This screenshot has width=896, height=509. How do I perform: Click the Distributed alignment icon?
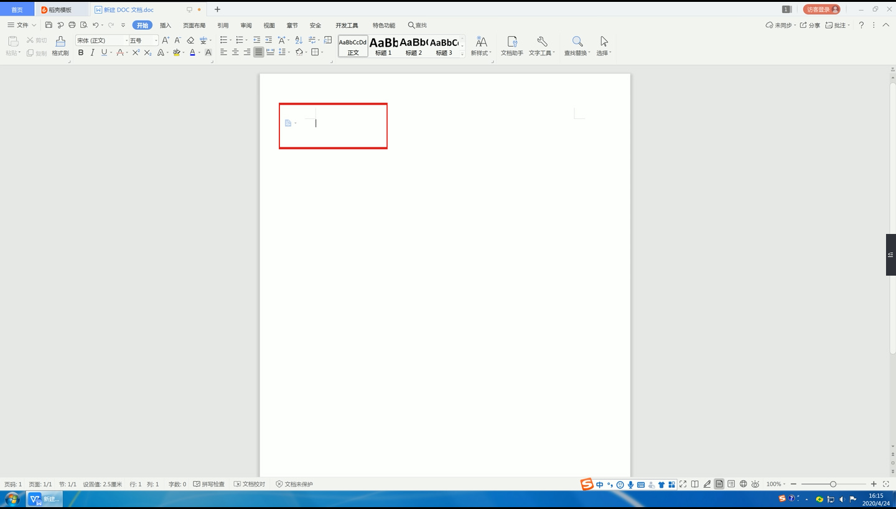coord(270,52)
